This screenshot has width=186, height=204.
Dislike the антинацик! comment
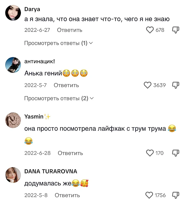pyautogui.click(x=176, y=85)
